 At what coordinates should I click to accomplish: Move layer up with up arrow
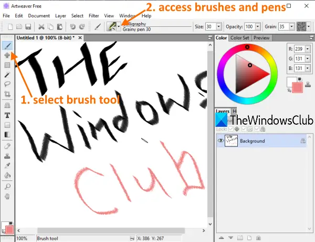222,238
